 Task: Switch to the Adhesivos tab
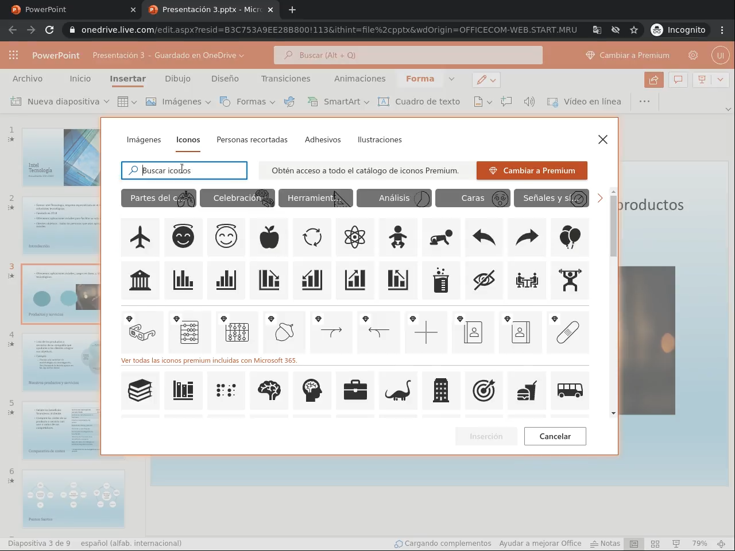(323, 139)
